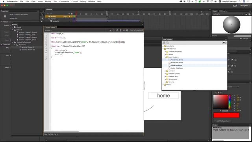Click the Output panel horizontal scrollbar
Screen dimensions: 252x142
(219, 140)
